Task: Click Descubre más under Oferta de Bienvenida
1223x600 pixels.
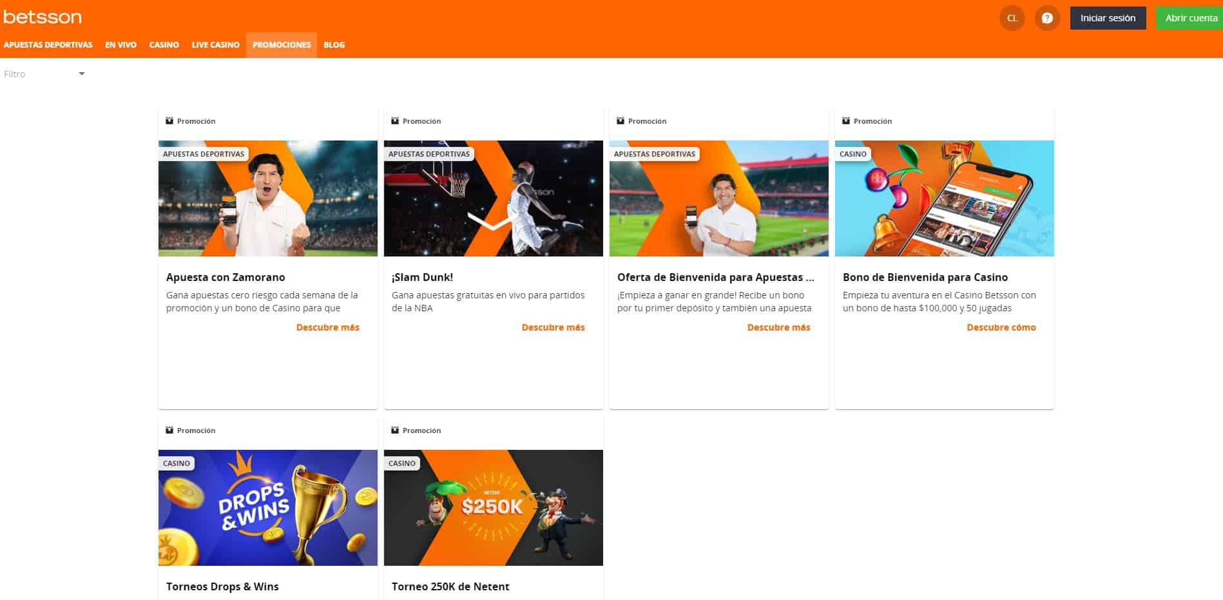Action: pos(779,327)
